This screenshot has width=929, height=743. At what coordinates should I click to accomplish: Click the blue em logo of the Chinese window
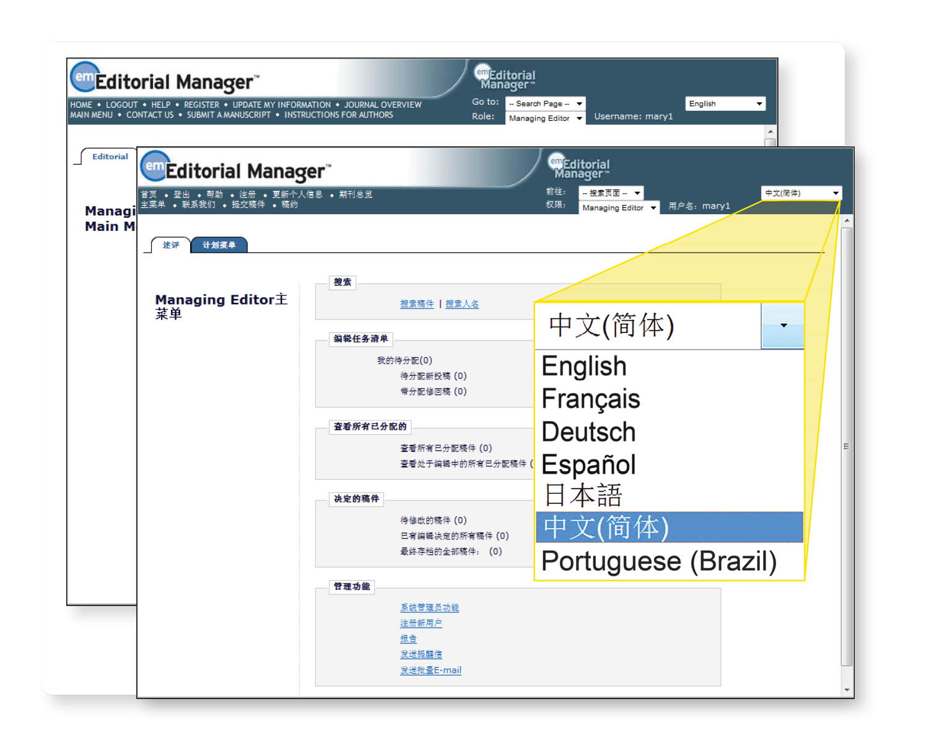[155, 166]
